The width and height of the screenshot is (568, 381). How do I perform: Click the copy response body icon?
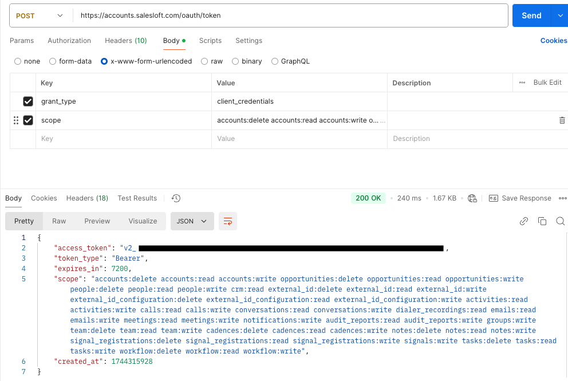(542, 221)
